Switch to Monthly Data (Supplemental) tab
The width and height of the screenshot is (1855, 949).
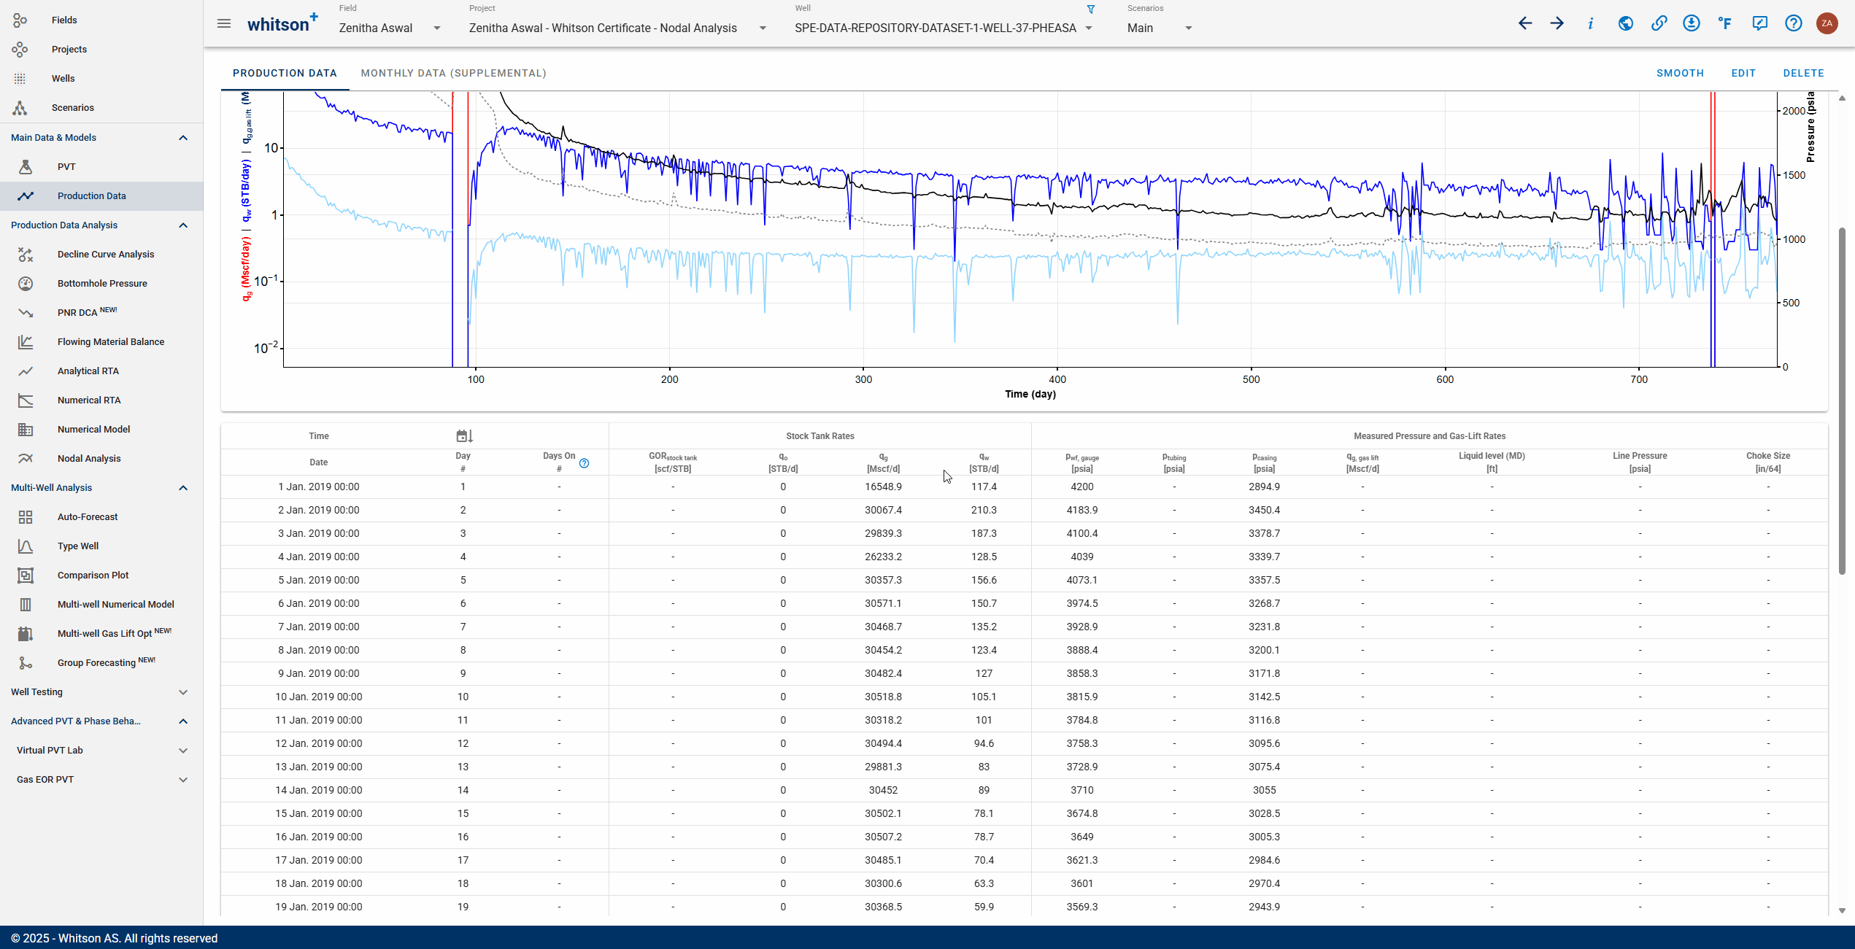pos(453,73)
